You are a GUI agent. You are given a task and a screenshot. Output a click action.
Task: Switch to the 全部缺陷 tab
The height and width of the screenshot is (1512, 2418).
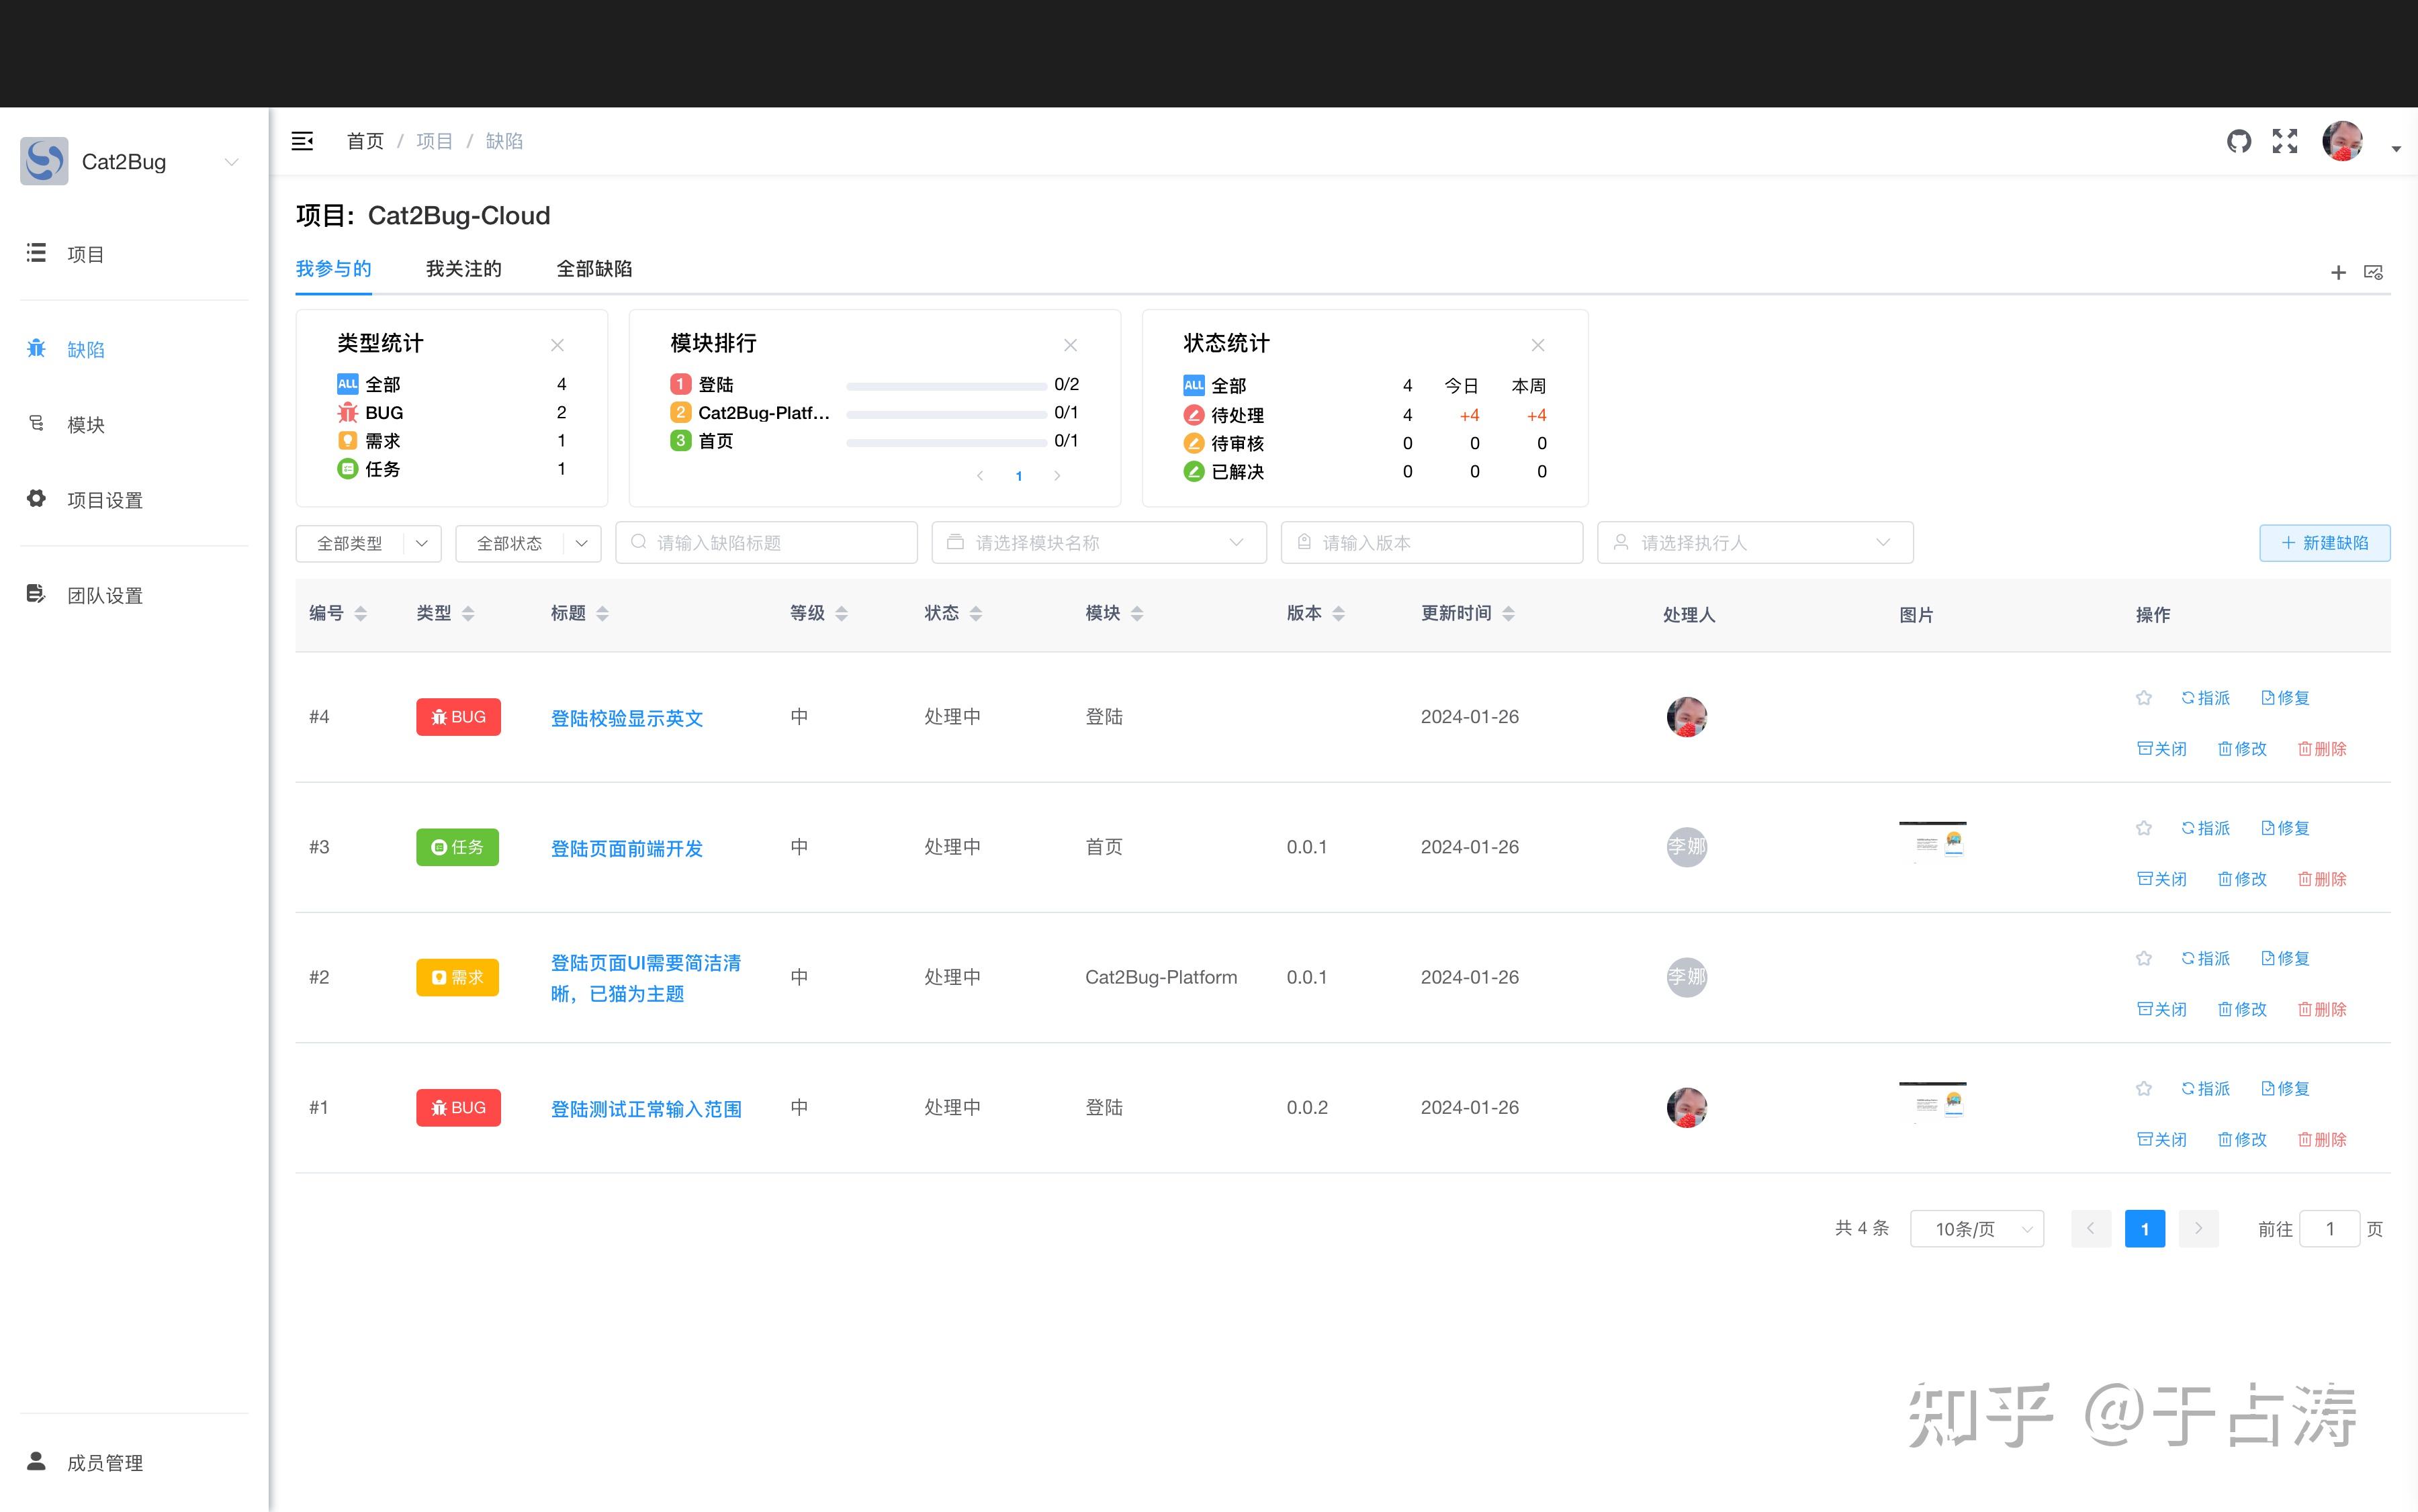594,268
